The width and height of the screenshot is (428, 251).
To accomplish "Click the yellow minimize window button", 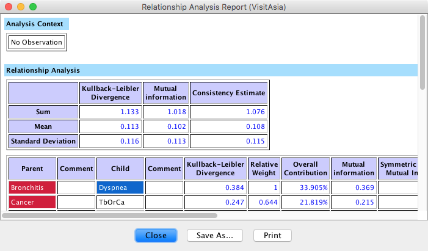I will 21,8.
